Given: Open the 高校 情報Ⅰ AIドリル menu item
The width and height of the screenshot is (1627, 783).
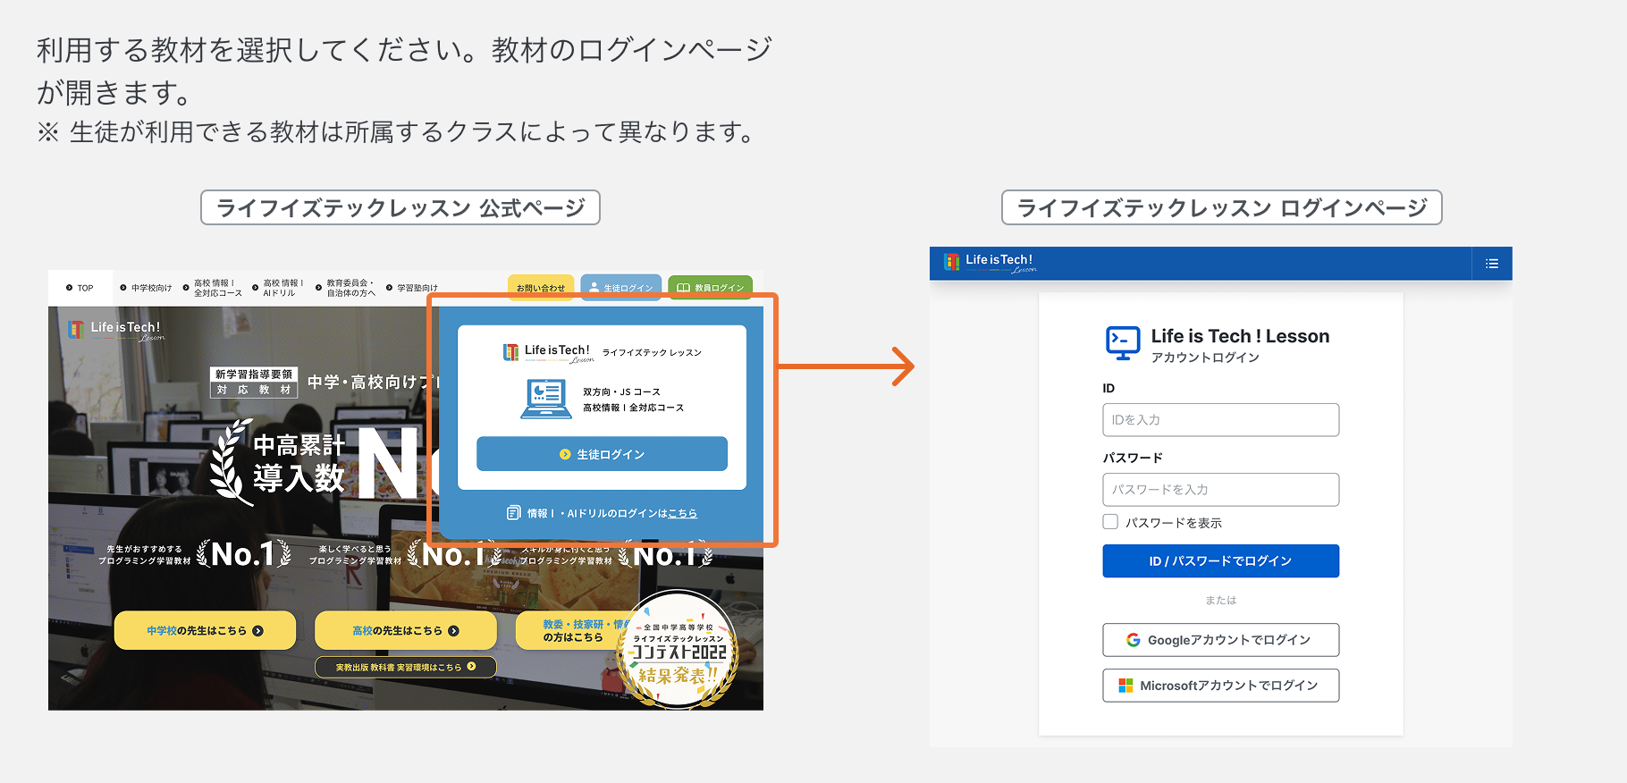Looking at the screenshot, I should 279,288.
